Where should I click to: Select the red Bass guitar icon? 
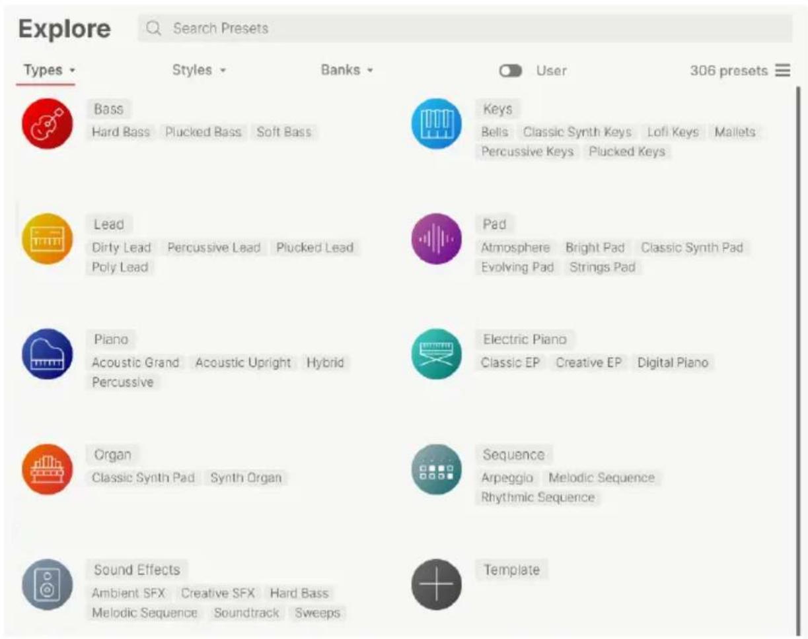pos(46,123)
